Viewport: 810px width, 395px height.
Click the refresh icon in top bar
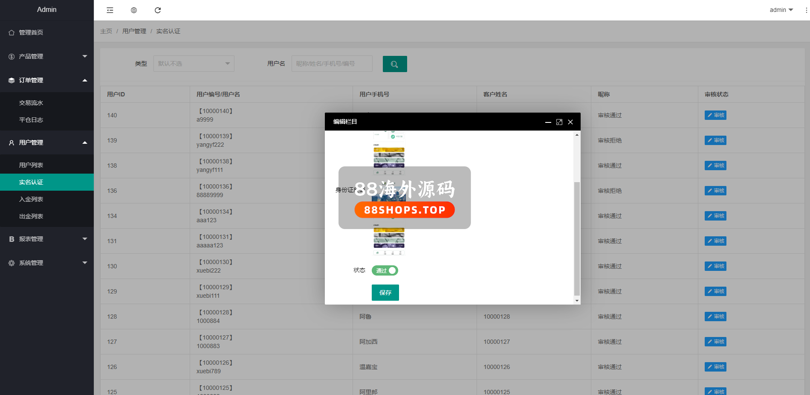click(158, 10)
